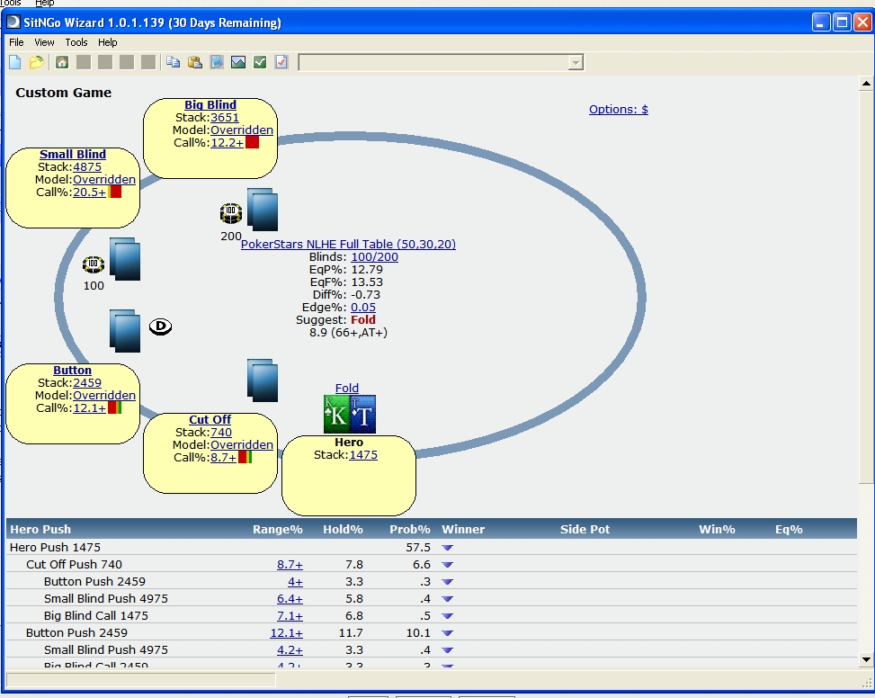Click the suggested range 8.9 (66+,AT+) text

348,333
